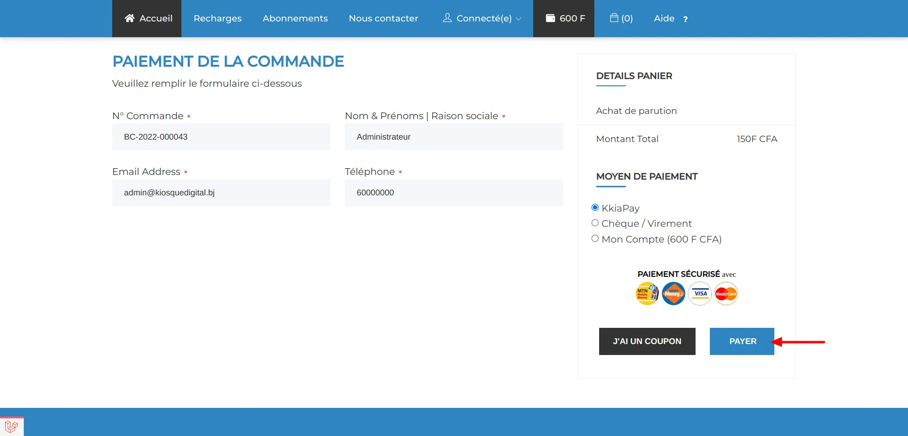Open the Recharges menu
908x436 pixels.
tap(217, 18)
